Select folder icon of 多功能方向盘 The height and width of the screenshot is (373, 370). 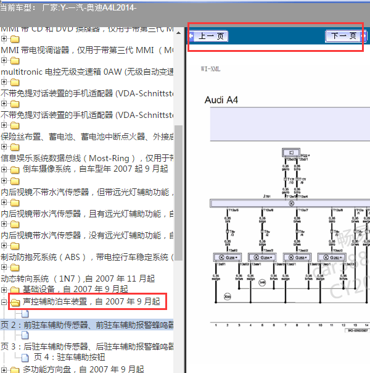click(15, 370)
